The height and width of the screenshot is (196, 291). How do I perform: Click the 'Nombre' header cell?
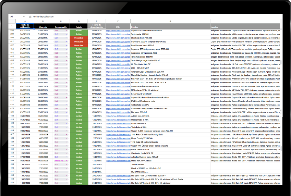pos(170,26)
